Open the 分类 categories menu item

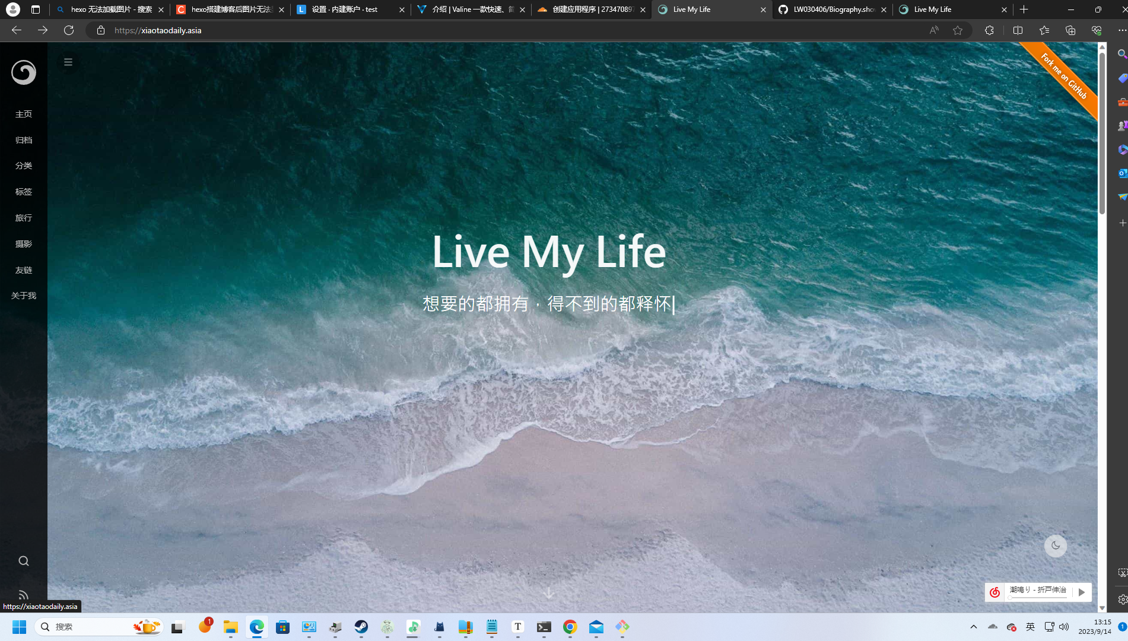pyautogui.click(x=24, y=166)
